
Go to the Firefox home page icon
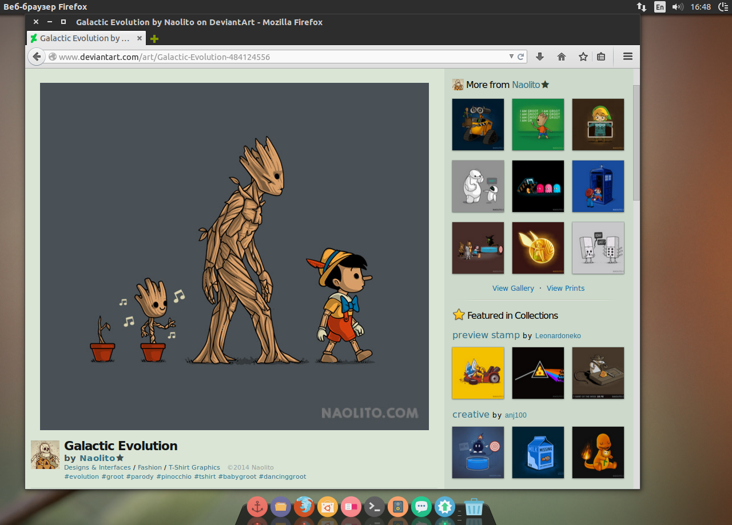562,57
